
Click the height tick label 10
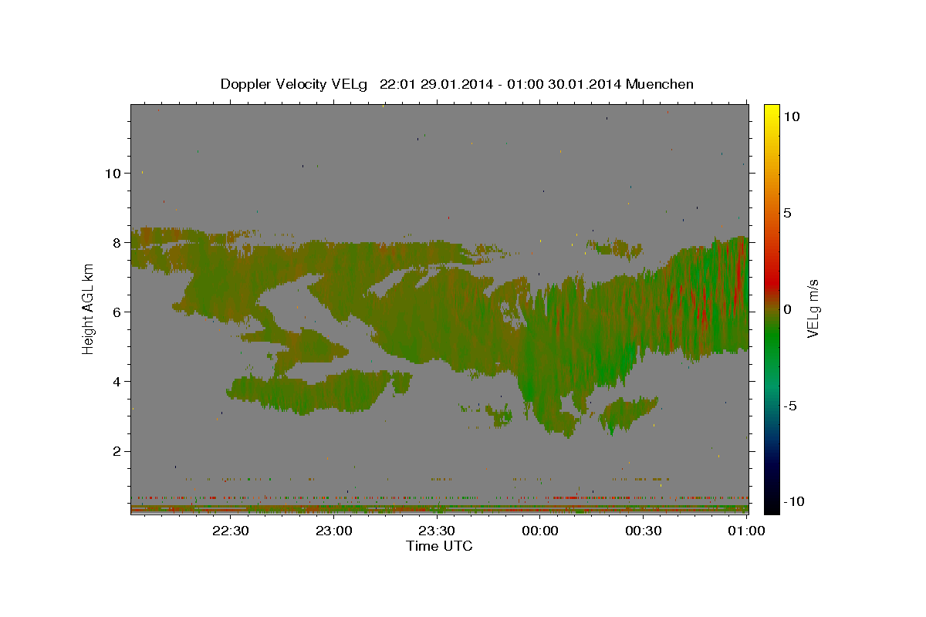[x=112, y=173]
